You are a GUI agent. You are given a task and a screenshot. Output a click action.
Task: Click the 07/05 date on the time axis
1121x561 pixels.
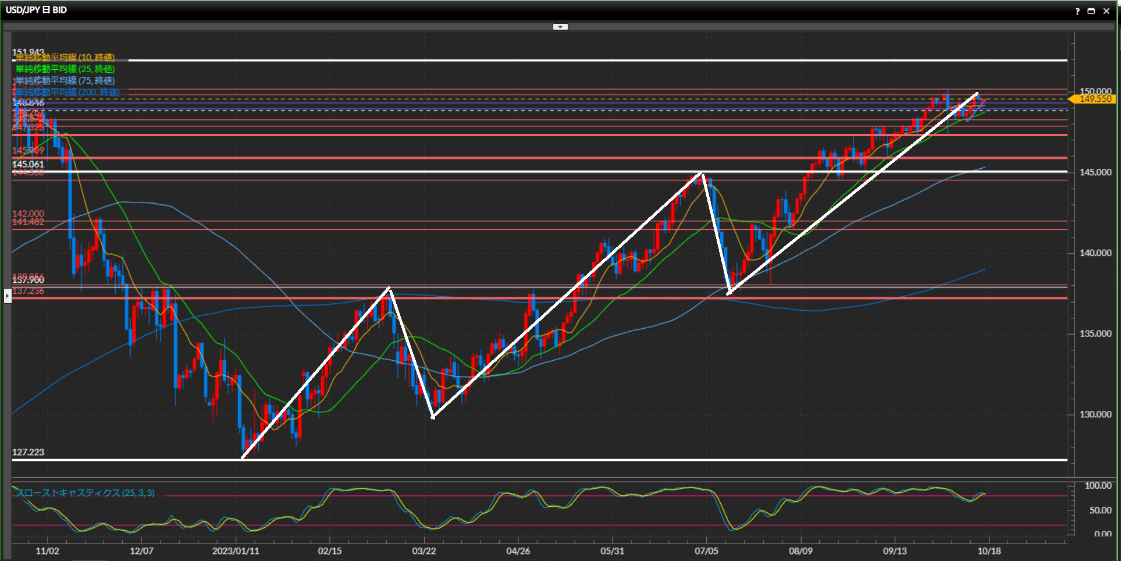click(706, 551)
